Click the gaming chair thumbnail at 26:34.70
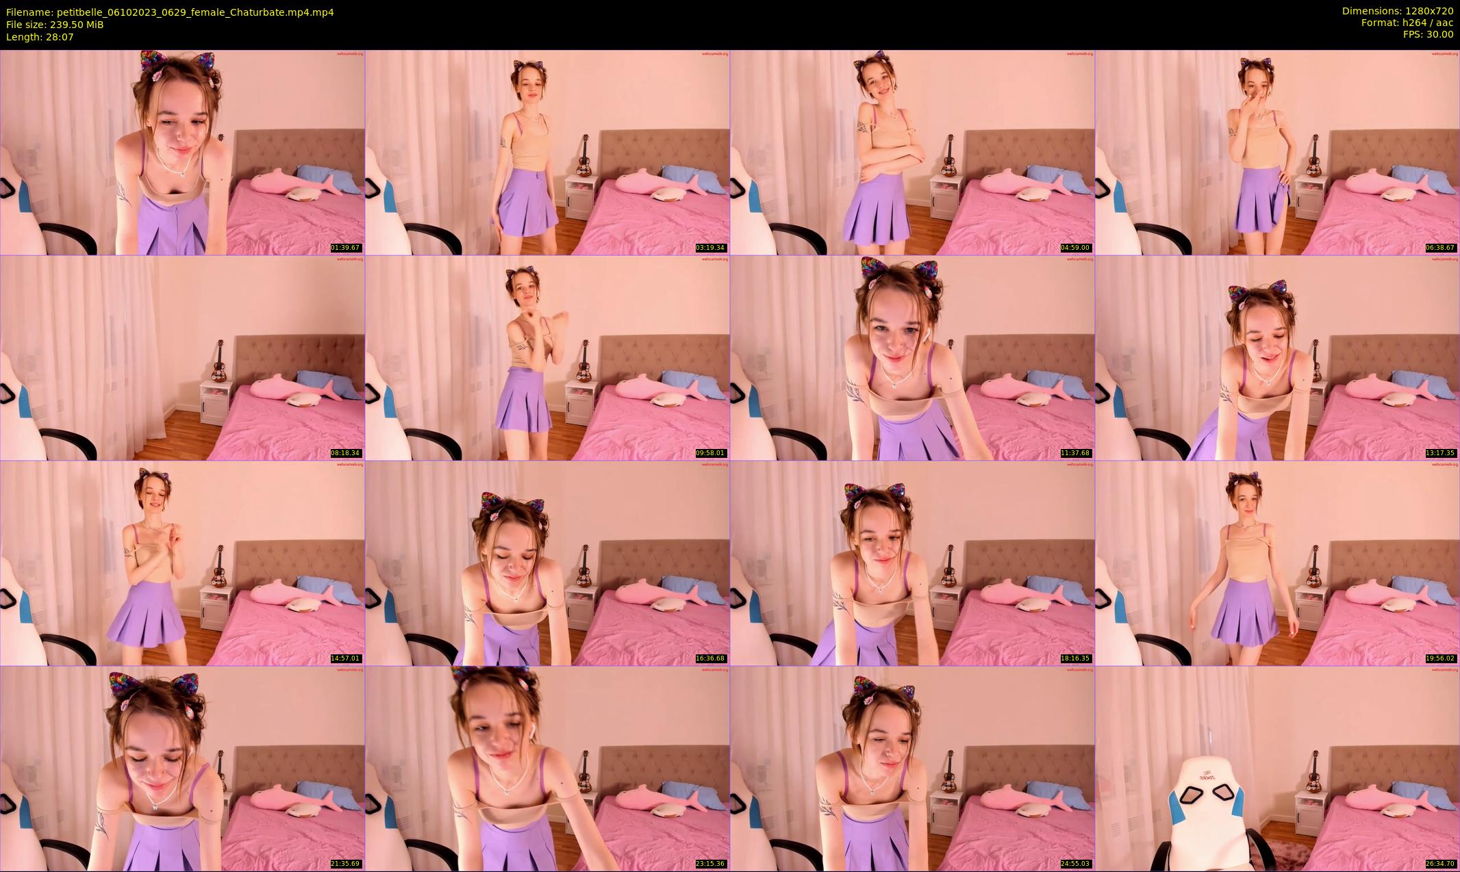 point(1277,768)
